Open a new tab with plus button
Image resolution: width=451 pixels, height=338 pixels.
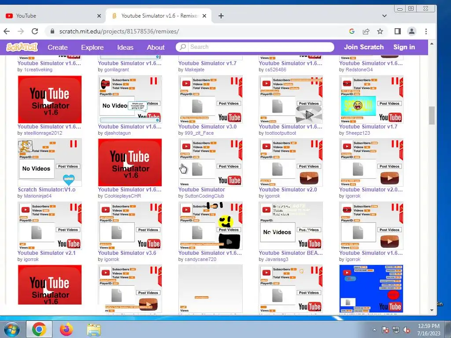(x=221, y=16)
